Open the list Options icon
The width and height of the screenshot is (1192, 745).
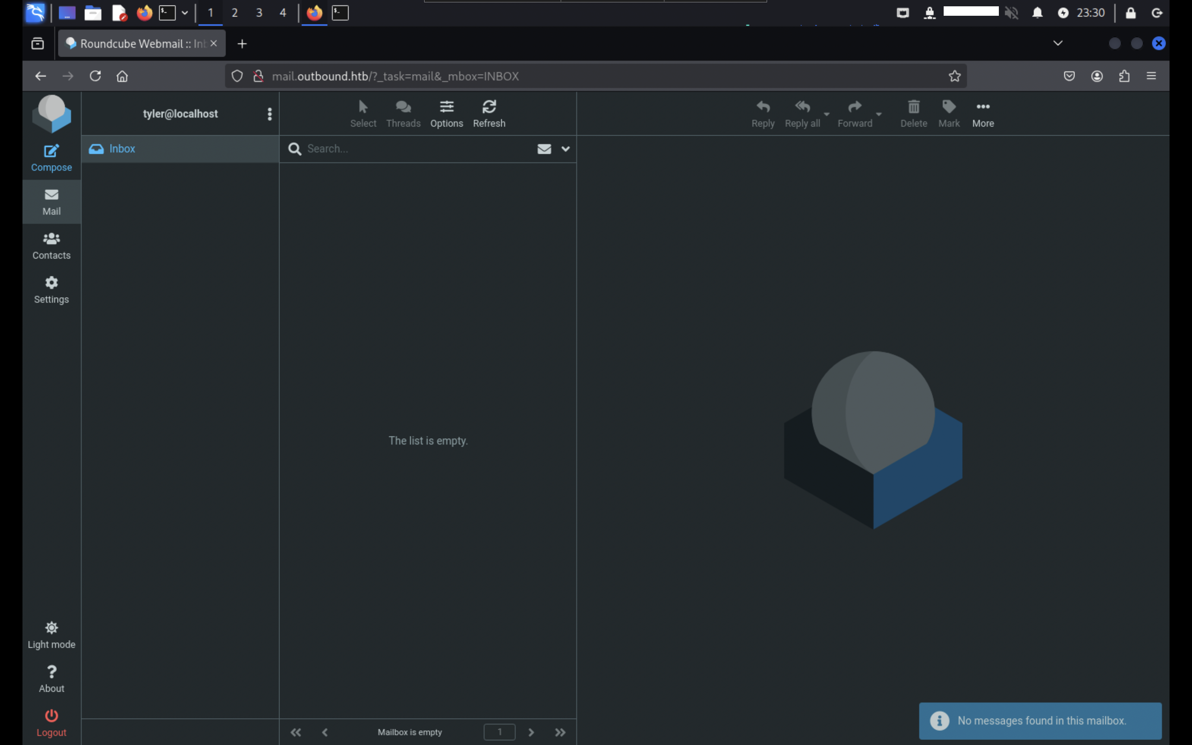pos(446,107)
